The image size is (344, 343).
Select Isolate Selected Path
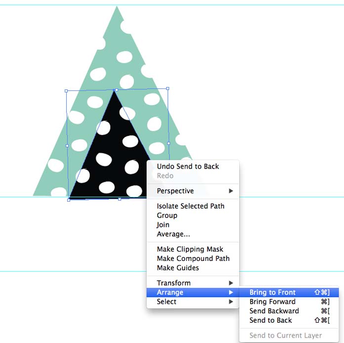click(x=193, y=206)
